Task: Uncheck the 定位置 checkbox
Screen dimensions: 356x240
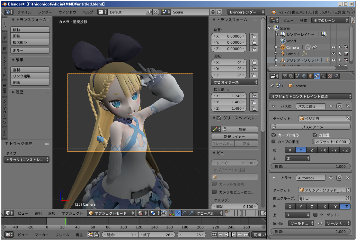Action: (x=315, y=135)
